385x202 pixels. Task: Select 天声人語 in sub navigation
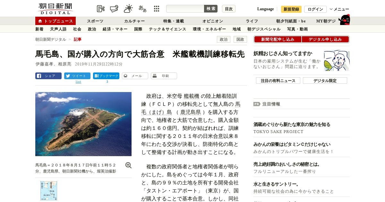(x=58, y=29)
